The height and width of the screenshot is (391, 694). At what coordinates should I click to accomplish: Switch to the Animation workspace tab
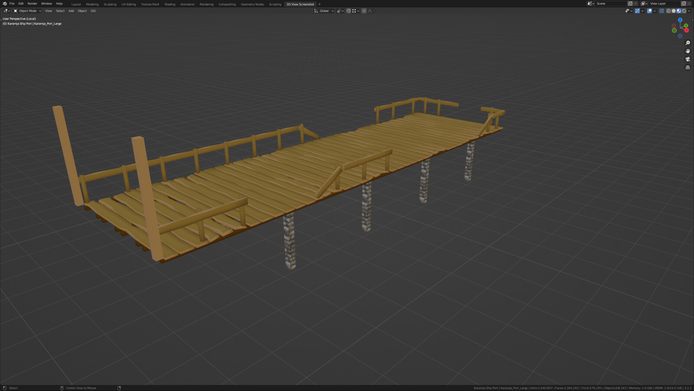coord(187,4)
